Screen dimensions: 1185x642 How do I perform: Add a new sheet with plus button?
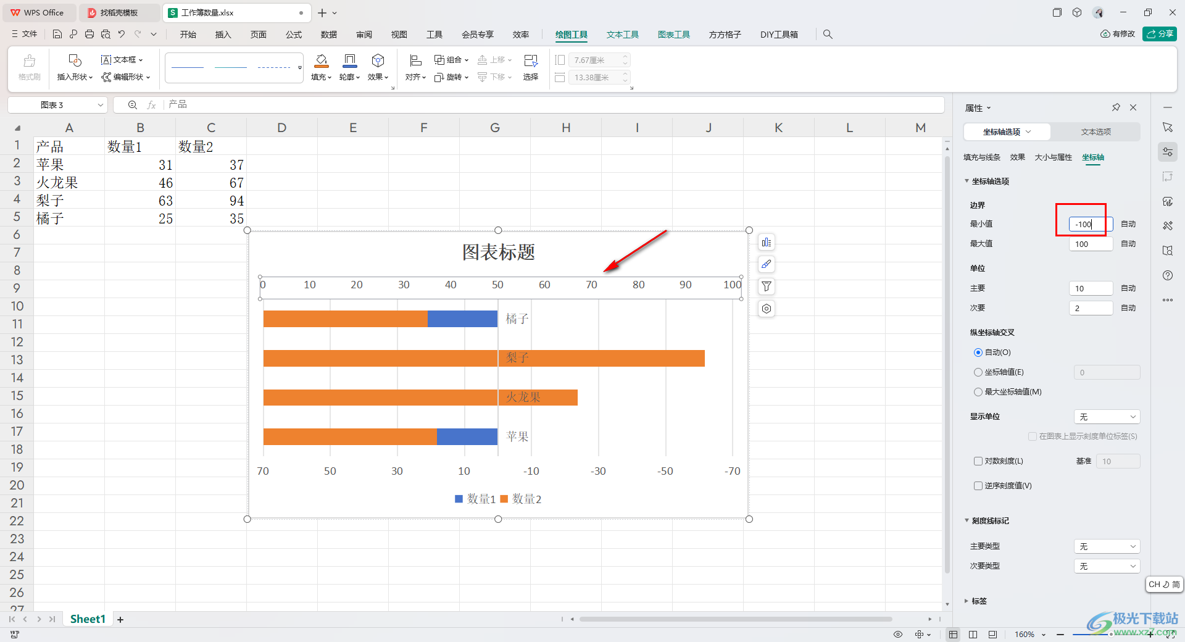(120, 619)
